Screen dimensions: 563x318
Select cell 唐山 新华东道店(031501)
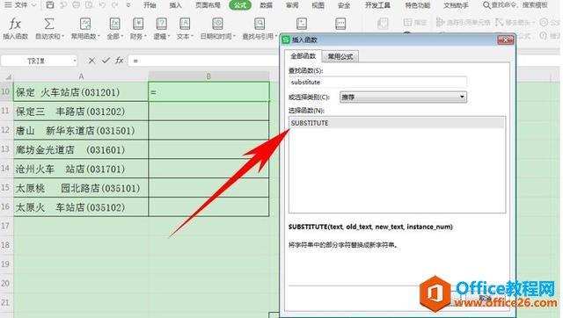point(81,131)
